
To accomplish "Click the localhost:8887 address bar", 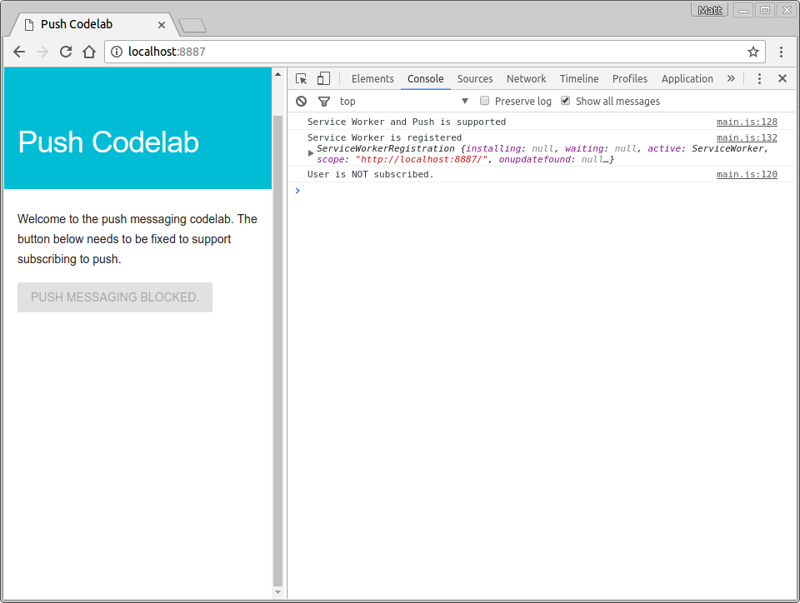I will click(x=417, y=52).
